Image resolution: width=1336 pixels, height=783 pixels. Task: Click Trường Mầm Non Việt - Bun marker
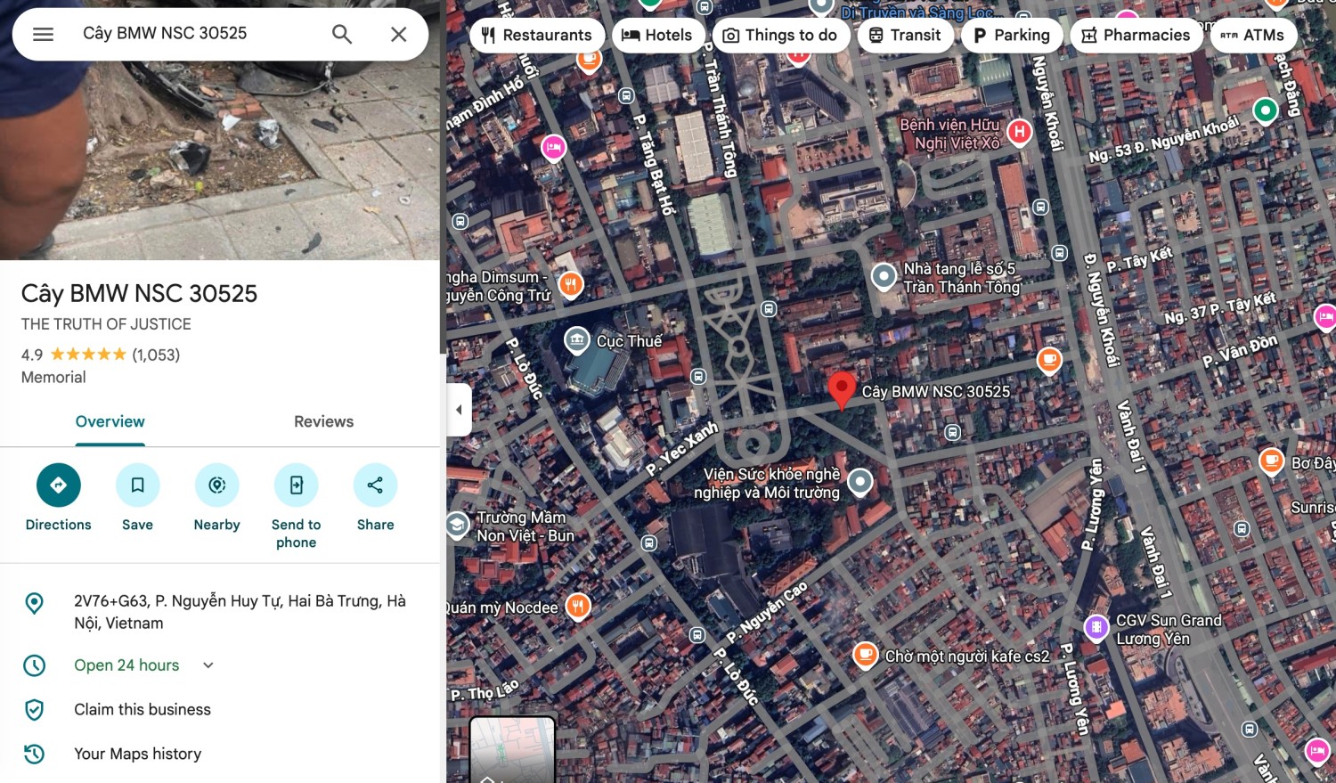pos(458,525)
